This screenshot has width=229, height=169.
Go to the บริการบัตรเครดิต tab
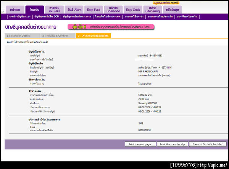coord(113,10)
